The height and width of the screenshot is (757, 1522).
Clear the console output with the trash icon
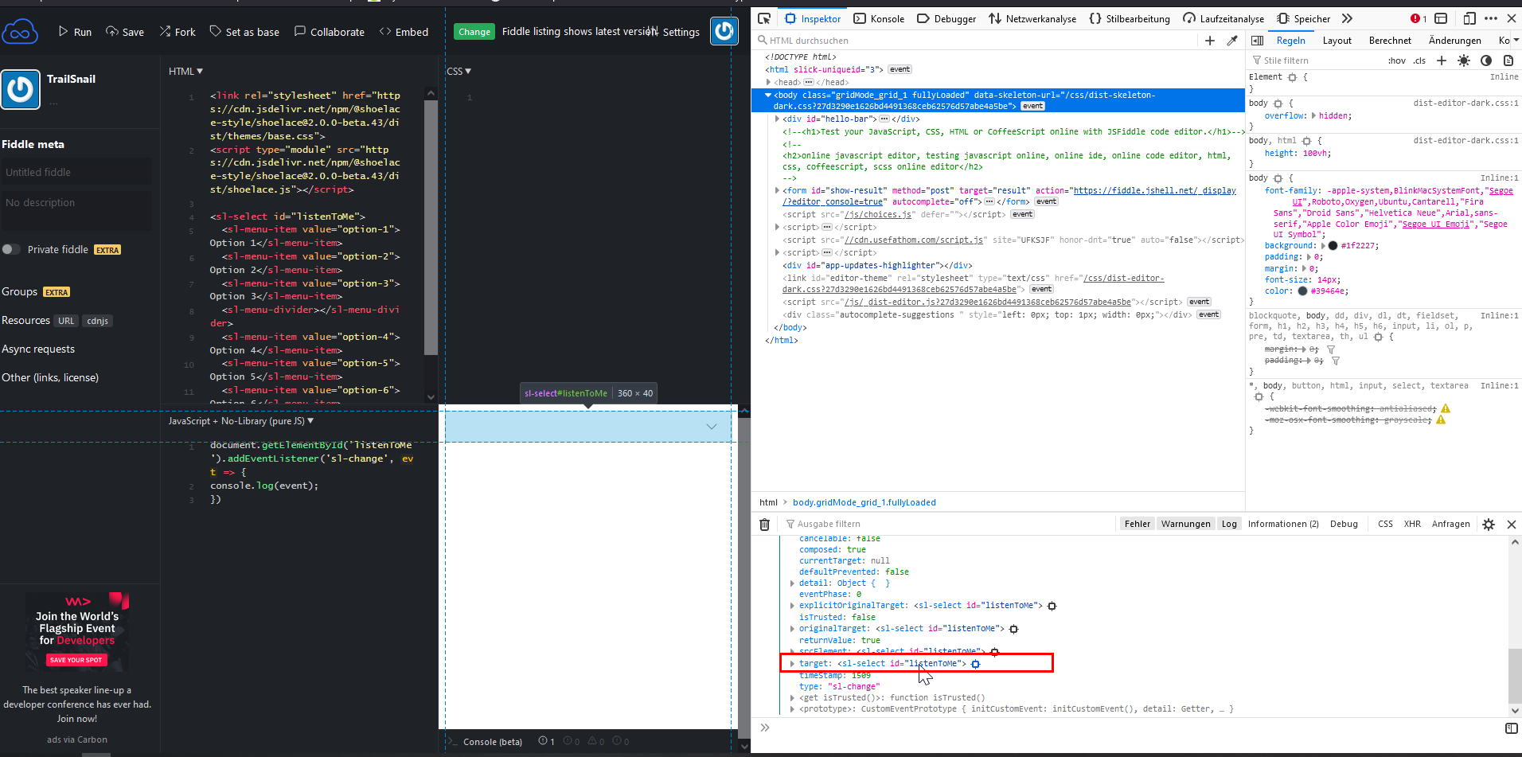pyautogui.click(x=764, y=524)
